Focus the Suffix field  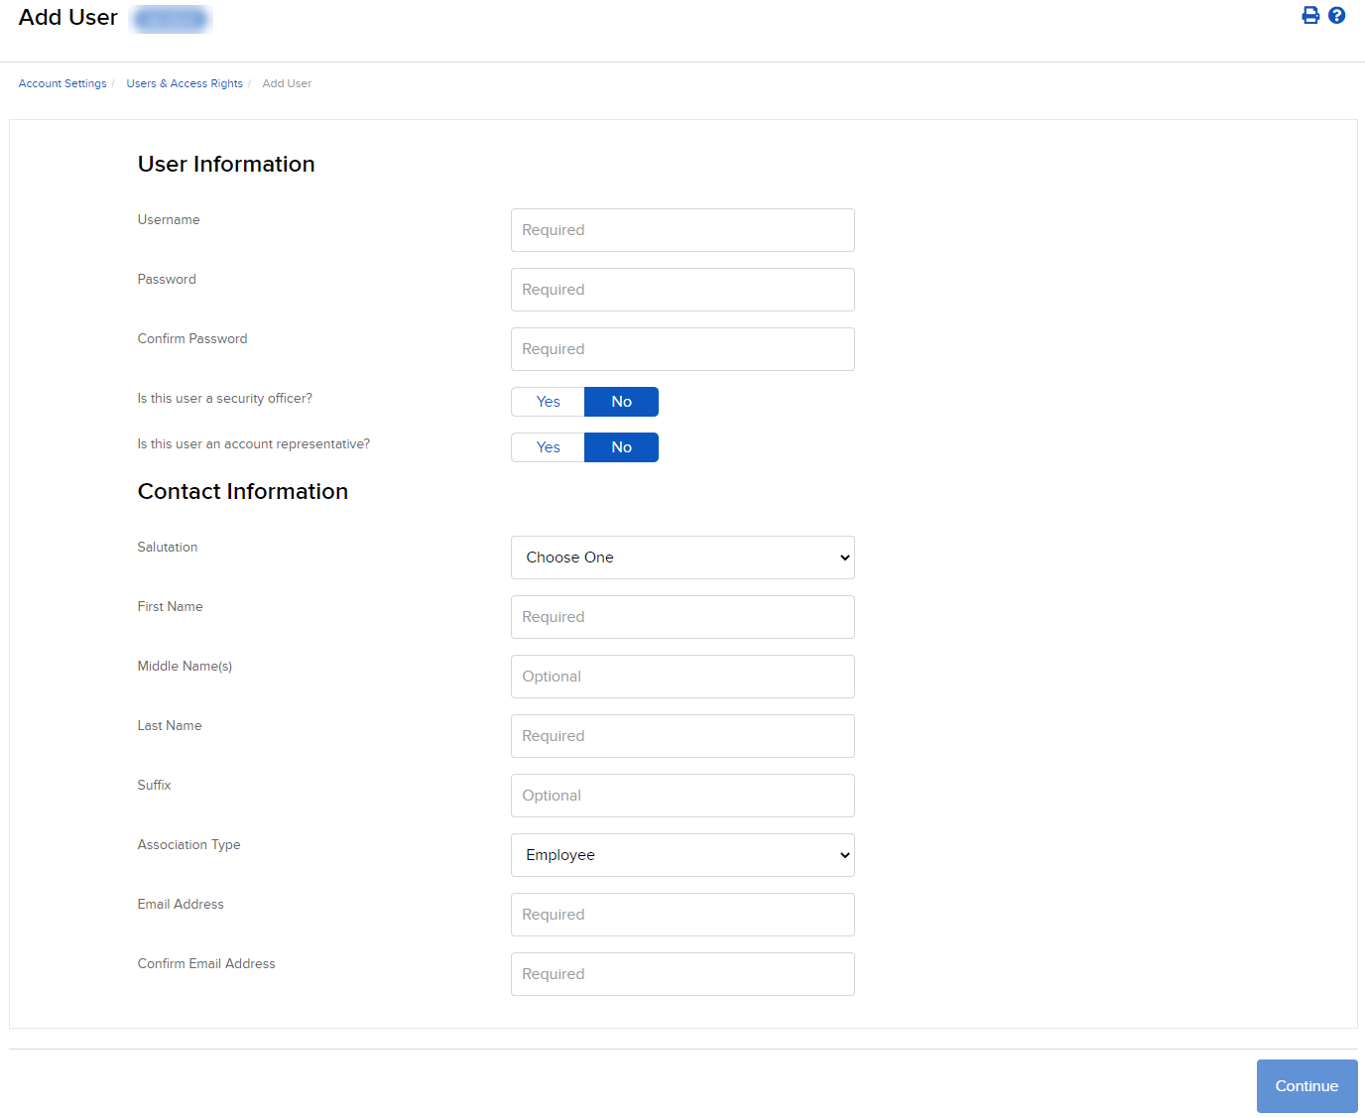point(682,796)
